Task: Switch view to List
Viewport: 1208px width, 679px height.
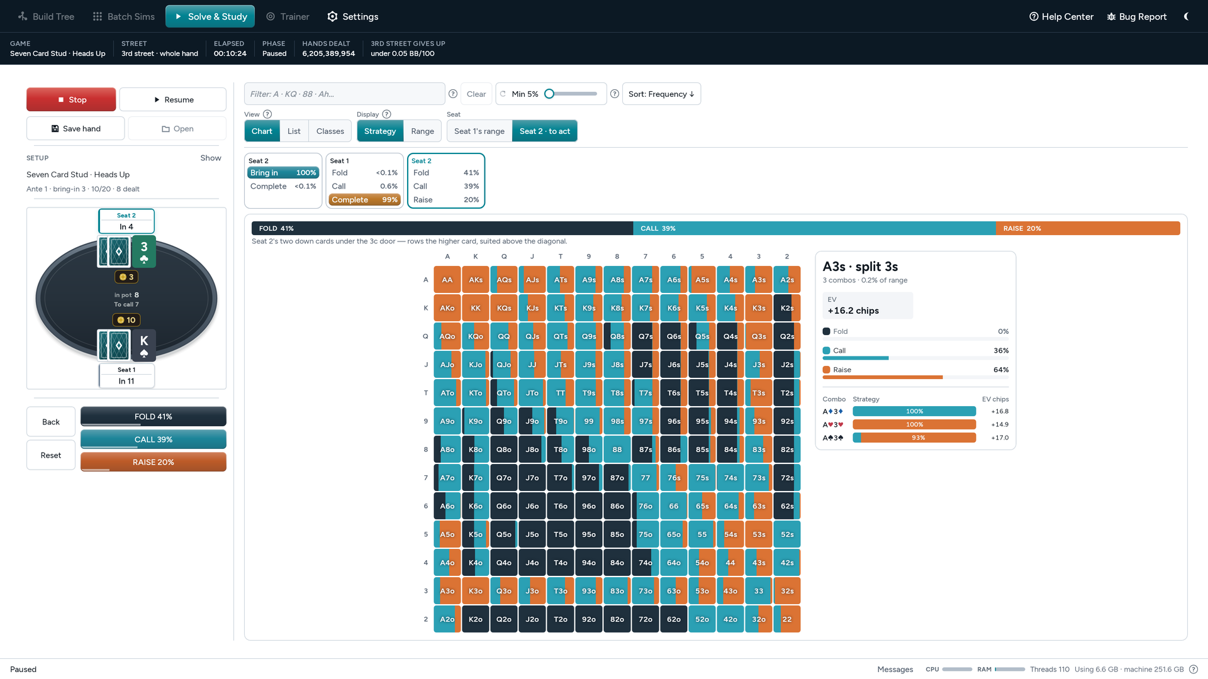Action: 294,131
